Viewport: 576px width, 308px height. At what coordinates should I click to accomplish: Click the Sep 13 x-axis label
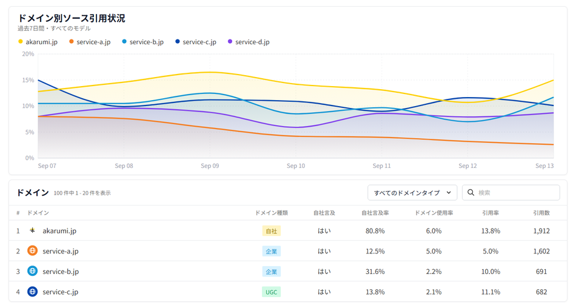pos(544,166)
